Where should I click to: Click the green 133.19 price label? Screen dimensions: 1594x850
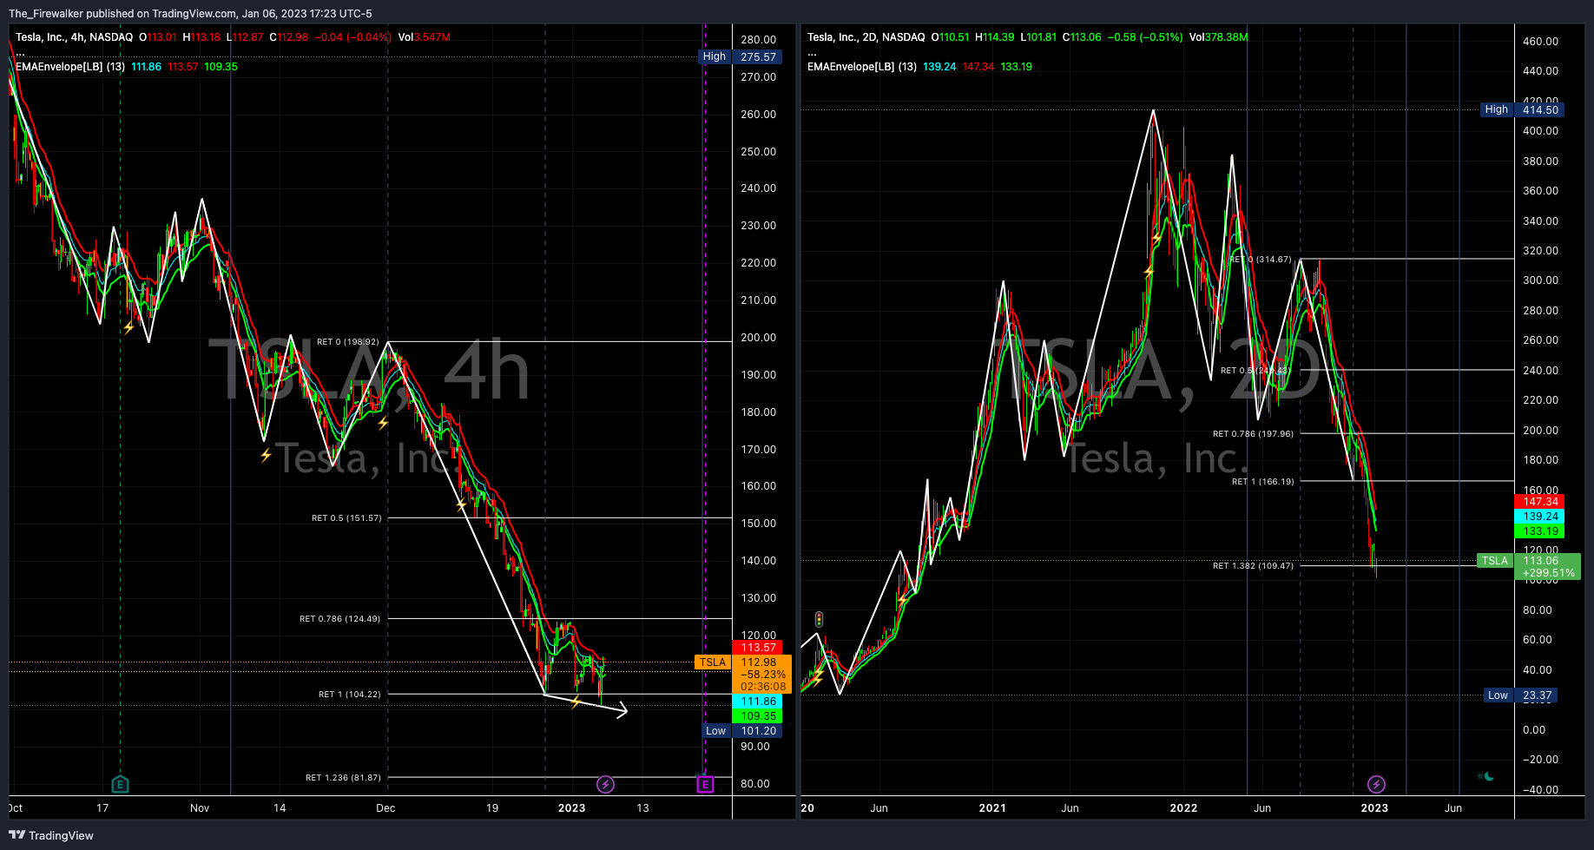1541,531
